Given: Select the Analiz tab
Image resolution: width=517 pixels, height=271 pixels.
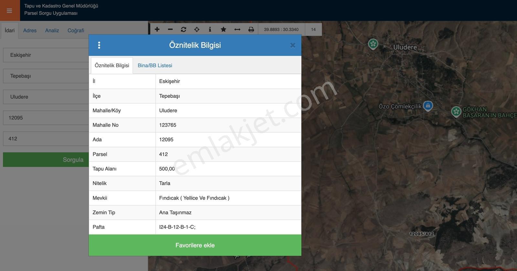Looking at the screenshot, I should tap(52, 30).
